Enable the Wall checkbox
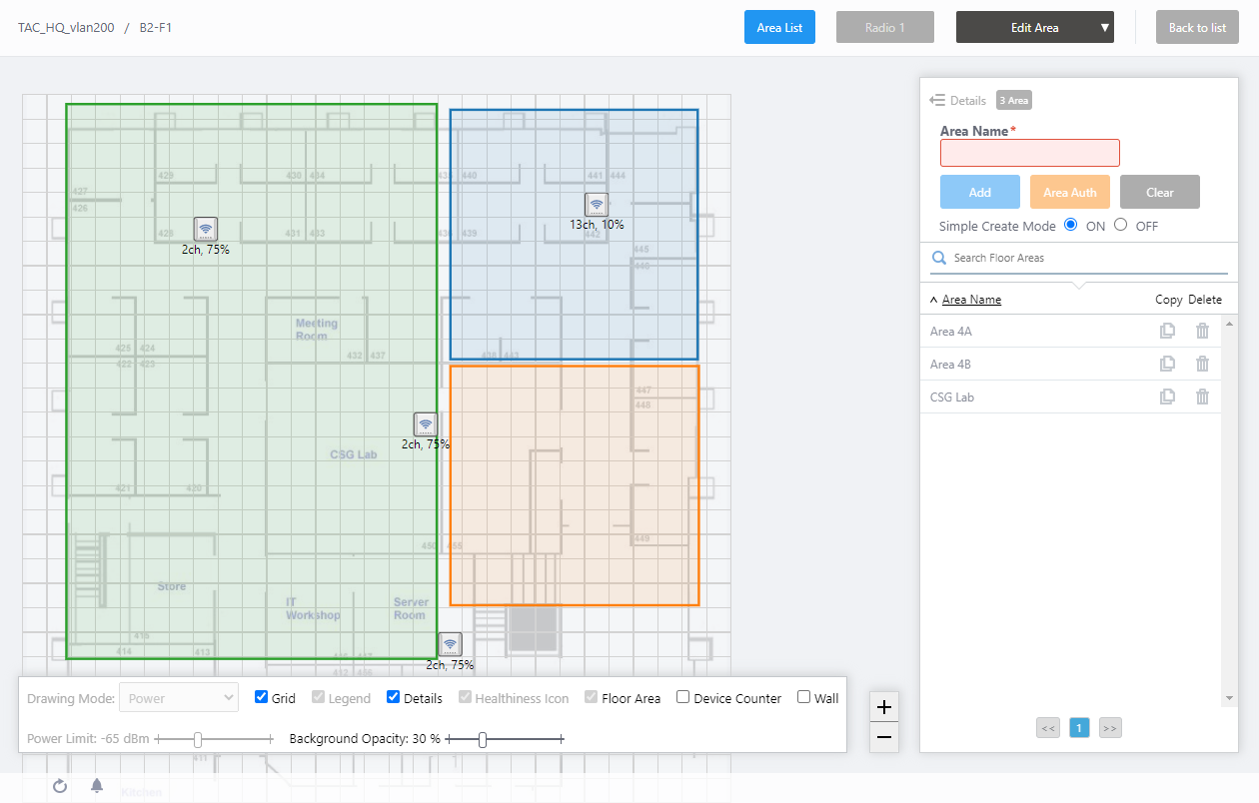The width and height of the screenshot is (1259, 803). [x=804, y=697]
